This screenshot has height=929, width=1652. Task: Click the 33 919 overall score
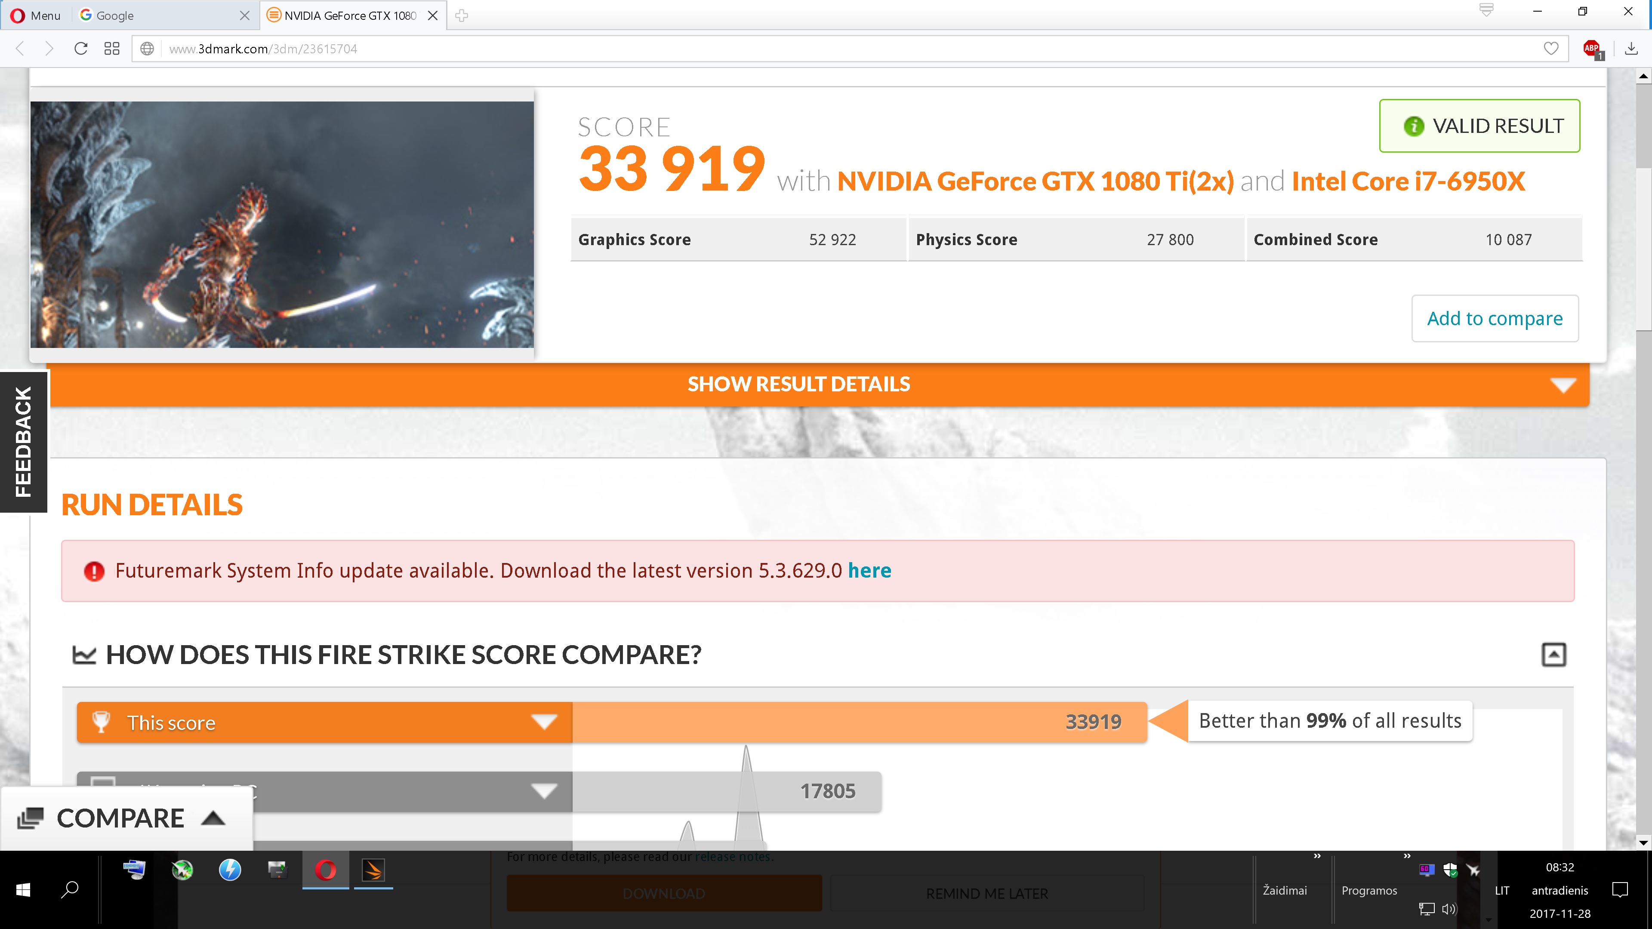click(672, 169)
